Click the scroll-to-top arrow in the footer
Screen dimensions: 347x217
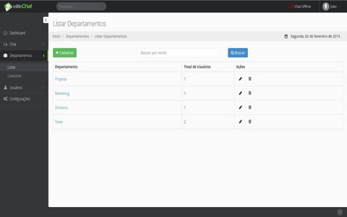tap(340, 212)
